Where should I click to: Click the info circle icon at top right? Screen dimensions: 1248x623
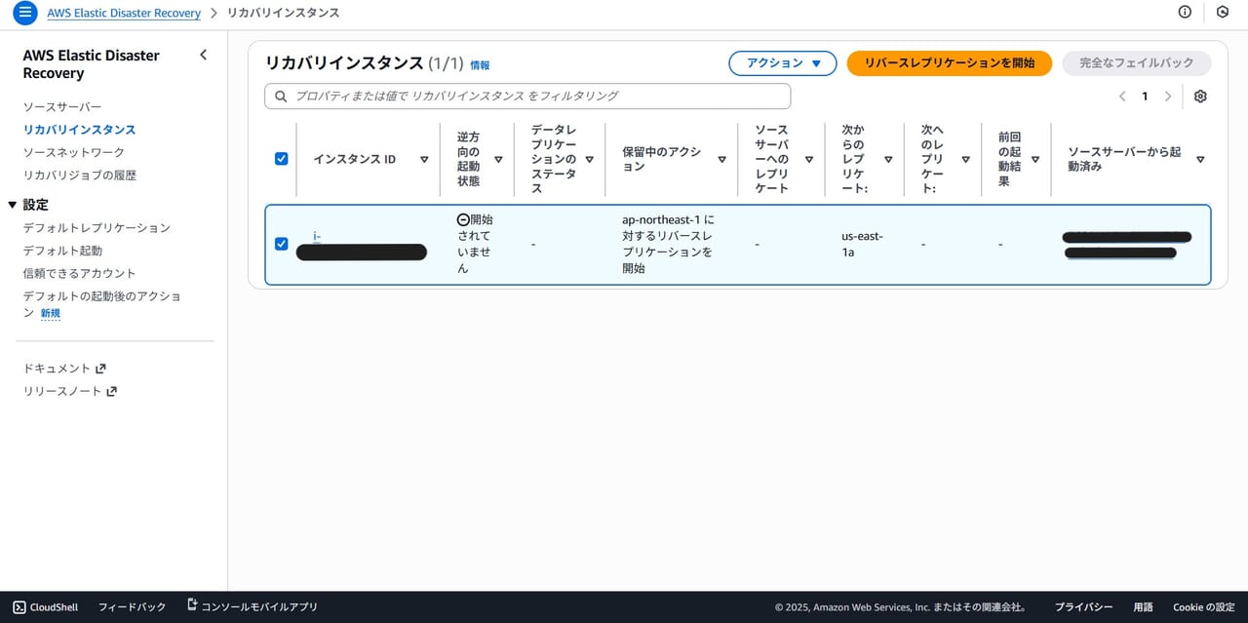point(1185,13)
